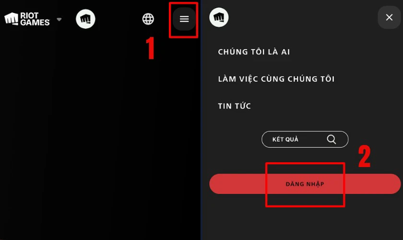
Task: Select LÀM VIỆC CÙNG CHÚNG TÔI menu item
Action: coord(276,79)
